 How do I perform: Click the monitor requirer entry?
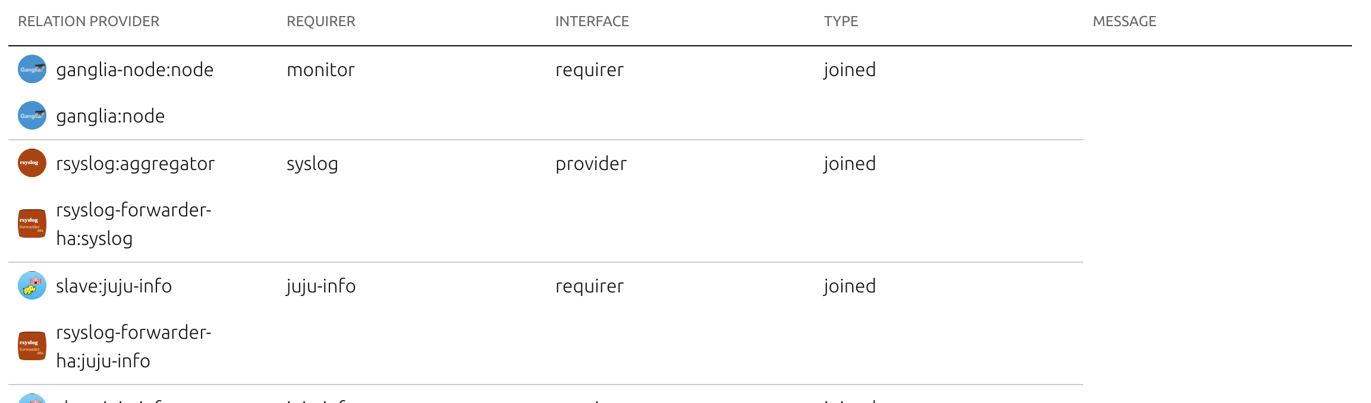pyautogui.click(x=320, y=70)
